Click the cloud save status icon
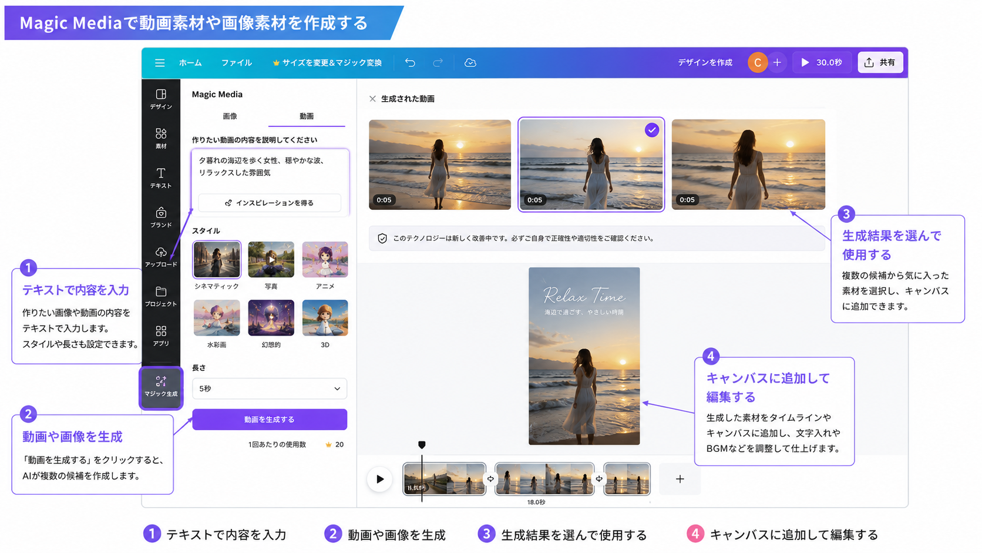Image resolution: width=982 pixels, height=553 pixels. pyautogui.click(x=470, y=63)
